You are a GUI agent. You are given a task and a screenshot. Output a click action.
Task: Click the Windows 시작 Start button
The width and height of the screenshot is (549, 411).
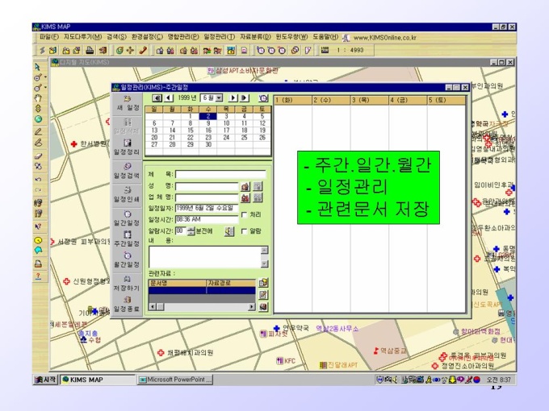point(47,379)
